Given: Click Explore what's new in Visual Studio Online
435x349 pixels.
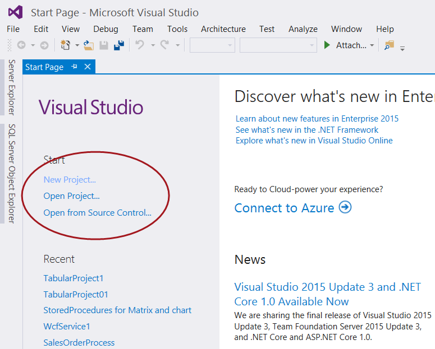Looking at the screenshot, I should point(314,141).
